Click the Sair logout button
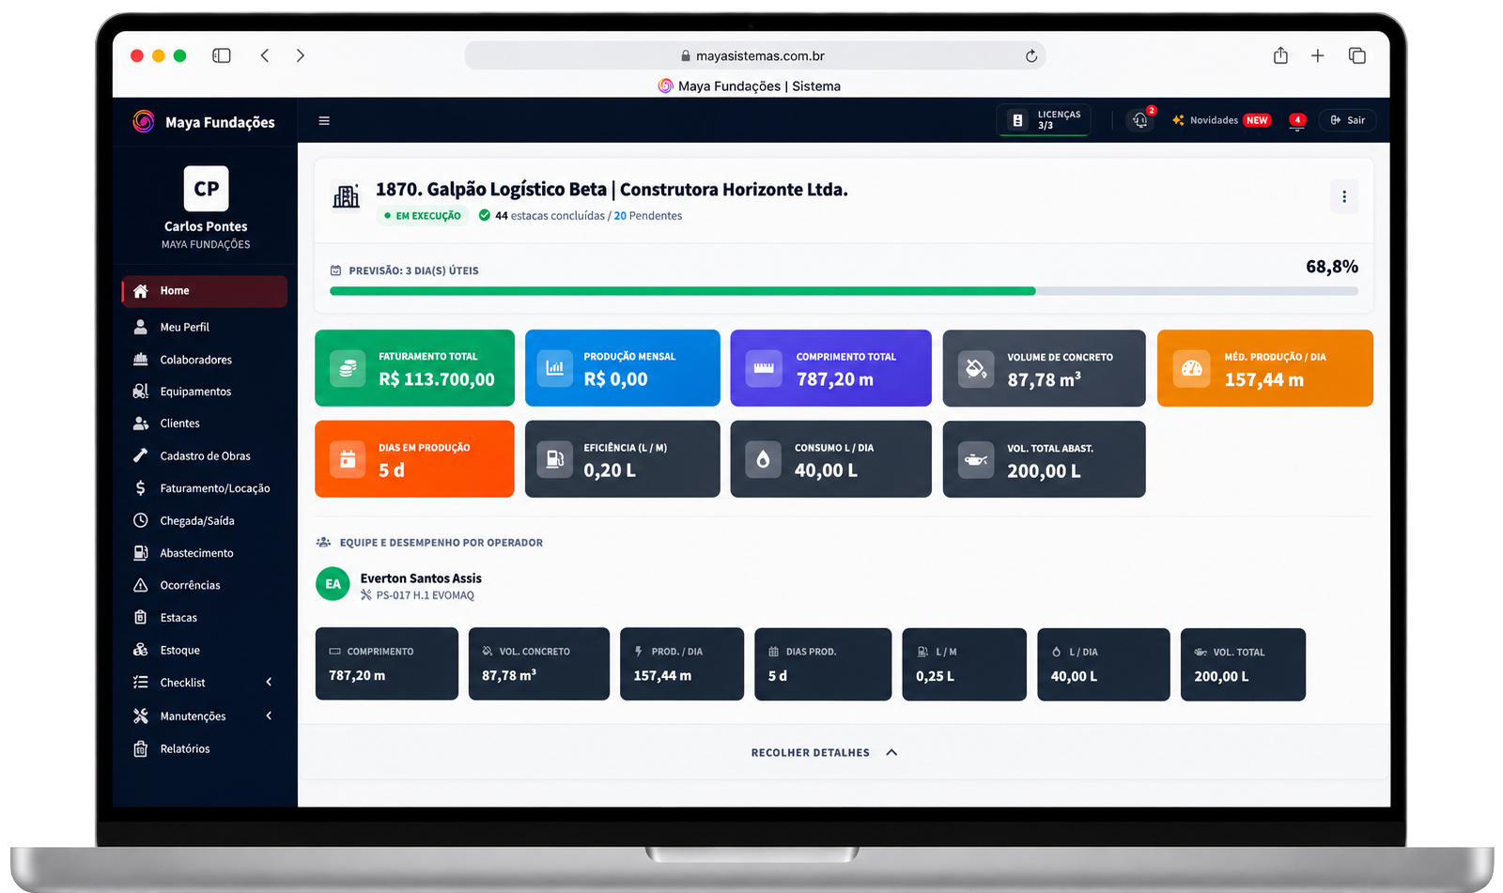This screenshot has height=893, width=1503. (1348, 120)
